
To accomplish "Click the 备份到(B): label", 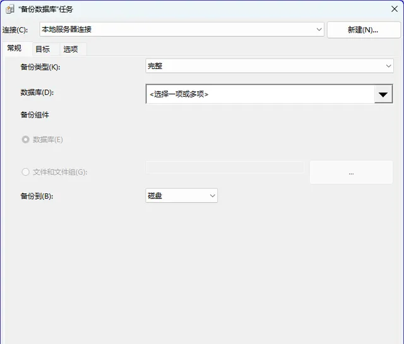I will pyautogui.click(x=37, y=196).
